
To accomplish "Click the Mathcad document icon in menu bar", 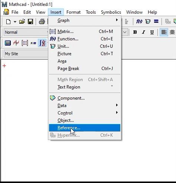I will (6, 12).
